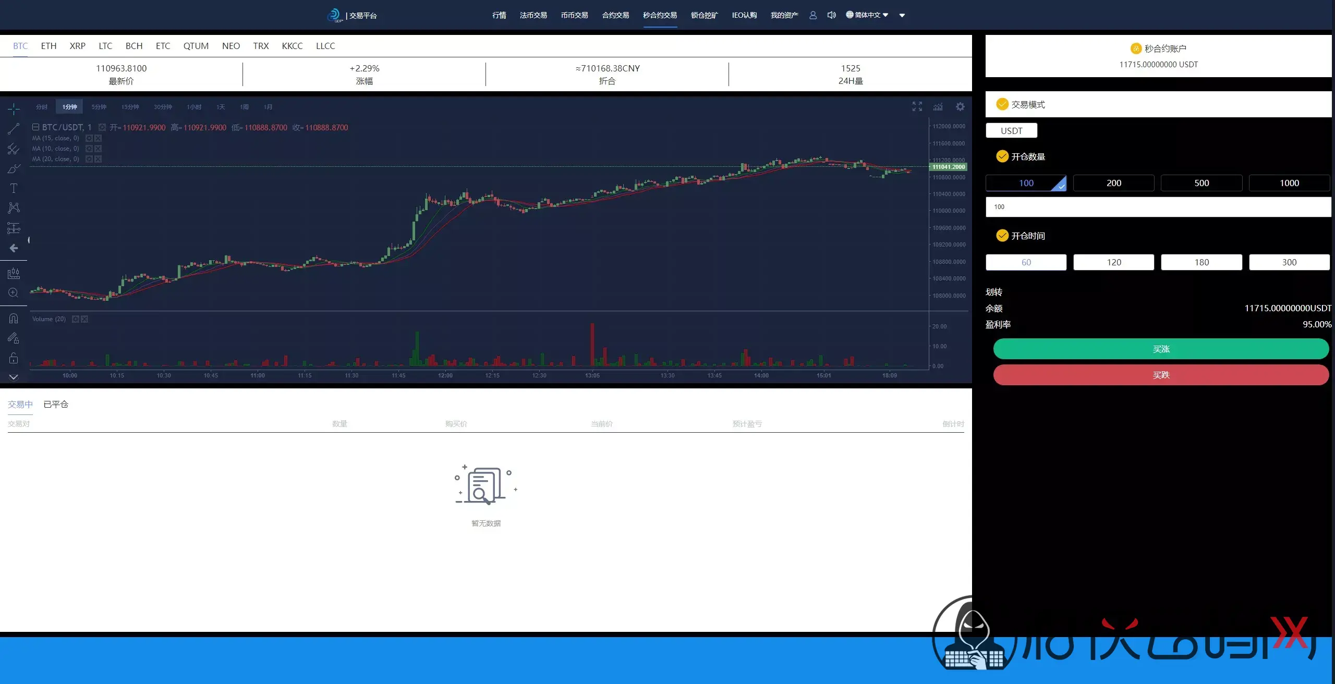Open the 简体中文 language dropdown

pyautogui.click(x=867, y=15)
